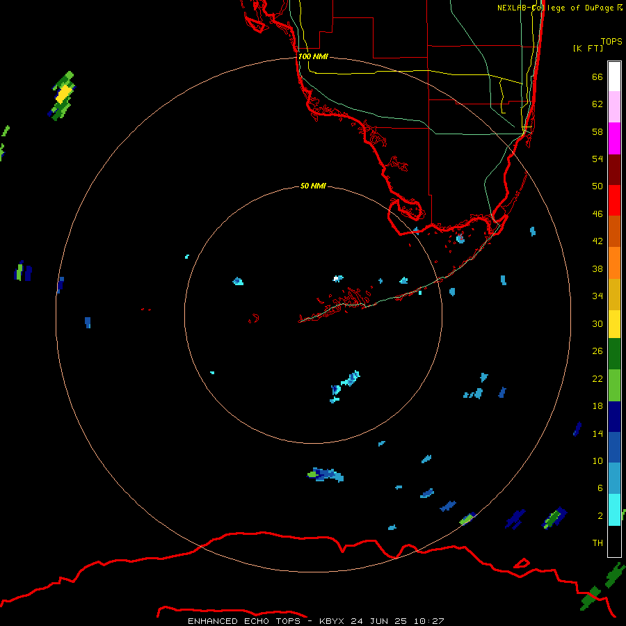
Task: Click the legend value "26"
Action: [x=597, y=351]
